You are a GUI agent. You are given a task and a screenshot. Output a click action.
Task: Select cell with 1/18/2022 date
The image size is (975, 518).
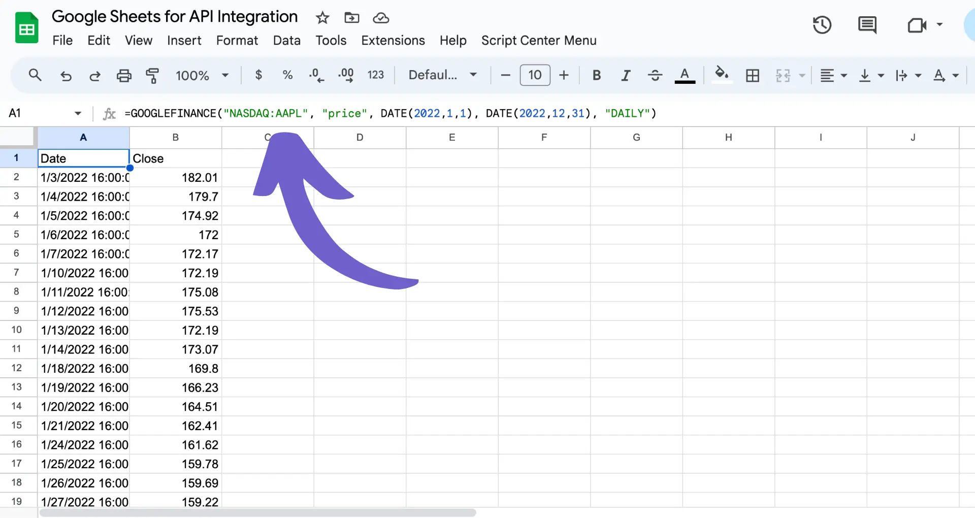pos(84,368)
